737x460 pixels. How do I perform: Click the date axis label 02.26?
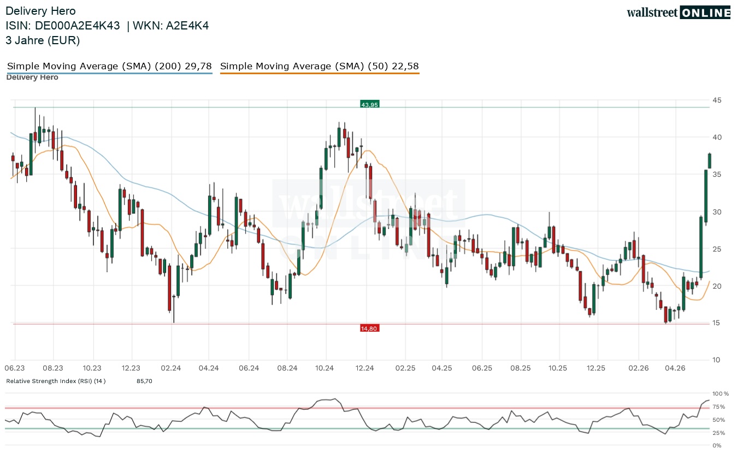[x=638, y=368]
